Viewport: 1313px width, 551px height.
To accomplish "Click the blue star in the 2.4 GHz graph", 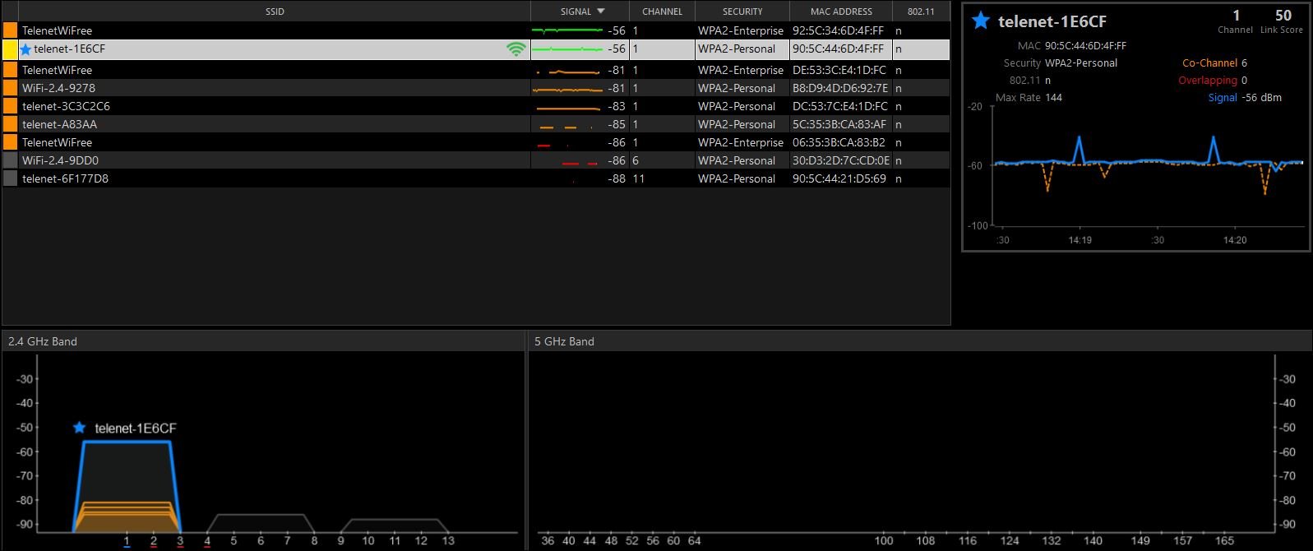I will (79, 428).
